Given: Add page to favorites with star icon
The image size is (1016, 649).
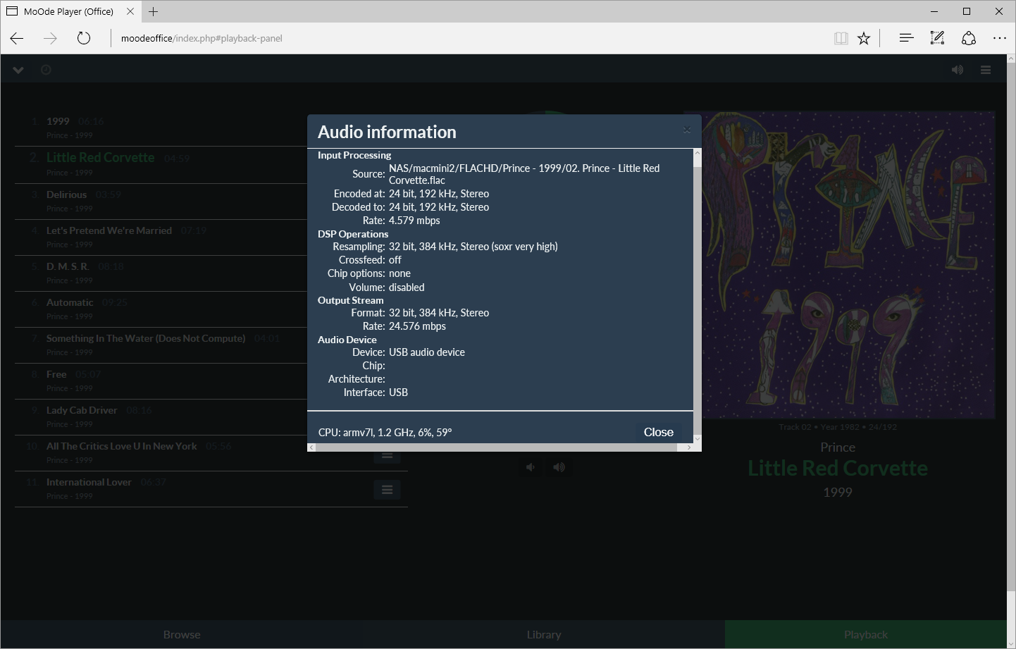Looking at the screenshot, I should [864, 38].
